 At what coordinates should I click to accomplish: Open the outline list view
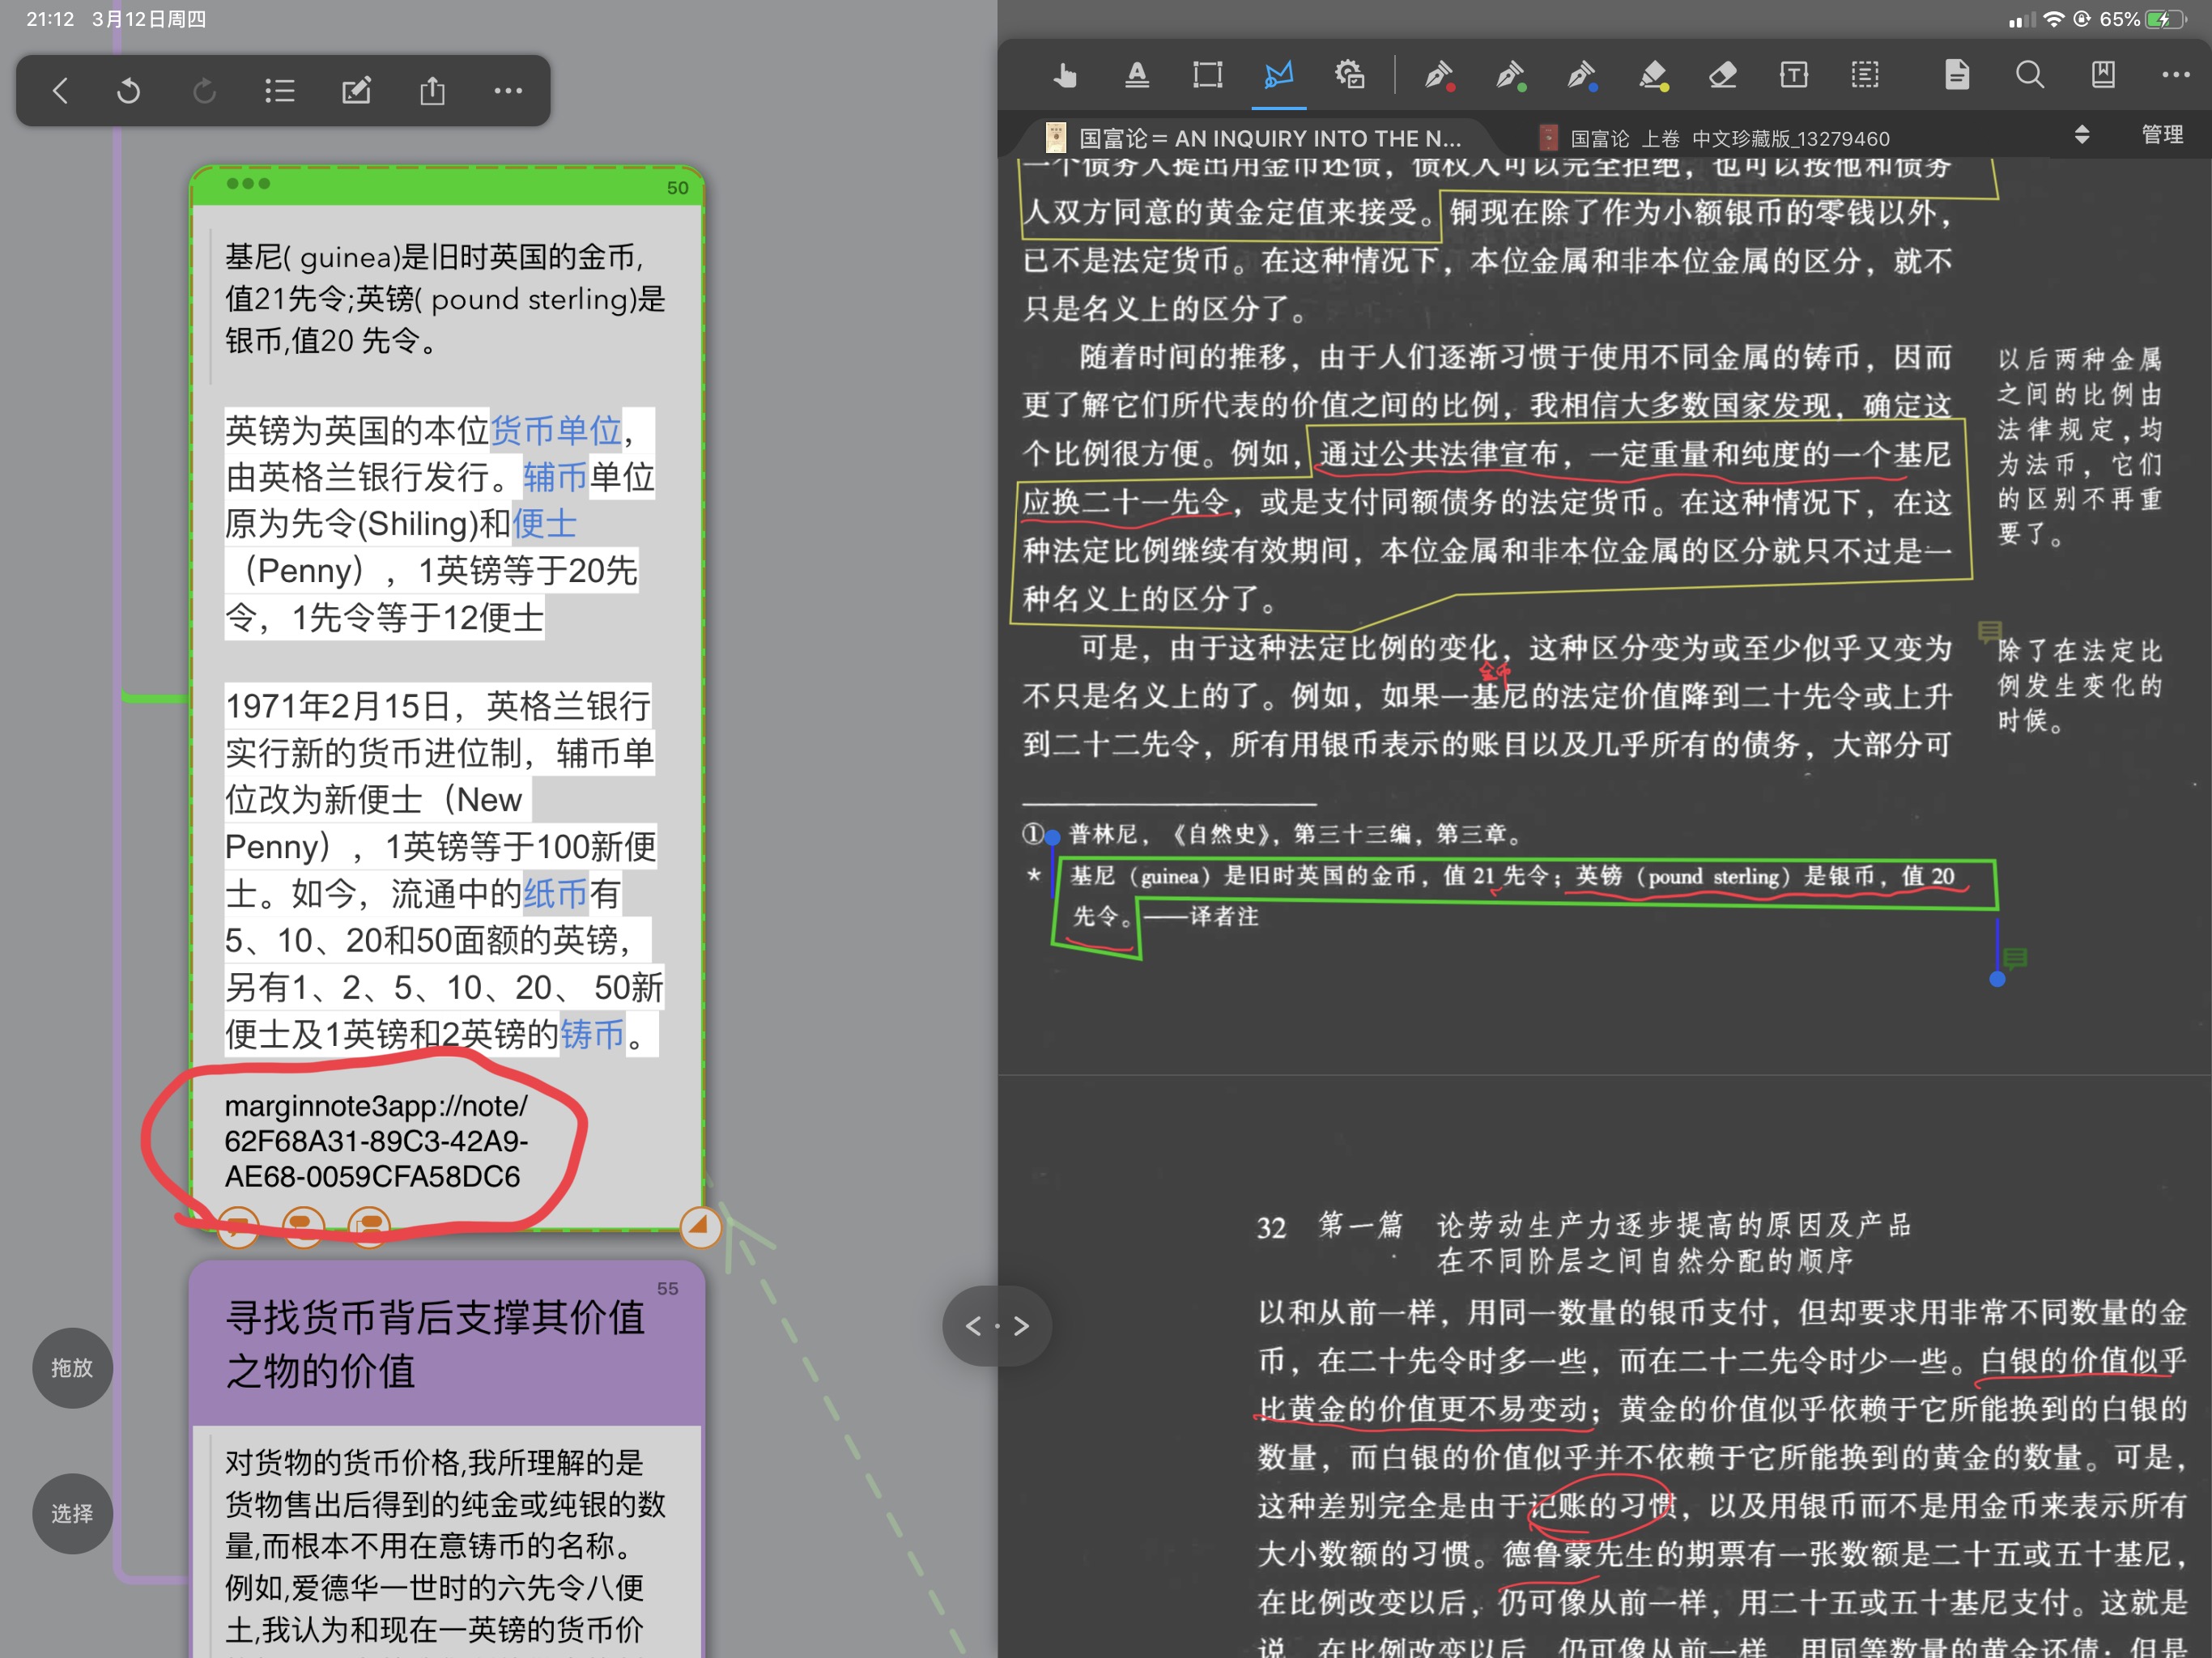(280, 91)
